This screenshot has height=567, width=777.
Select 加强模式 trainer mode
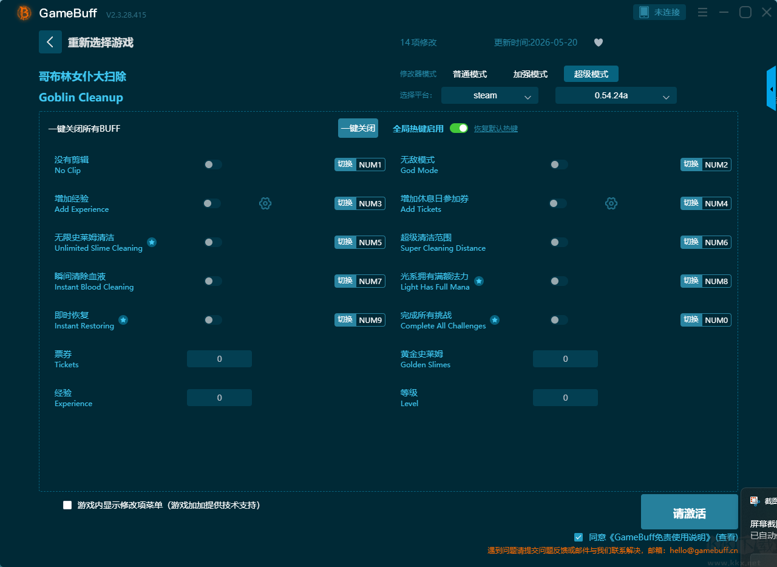pyautogui.click(x=531, y=74)
